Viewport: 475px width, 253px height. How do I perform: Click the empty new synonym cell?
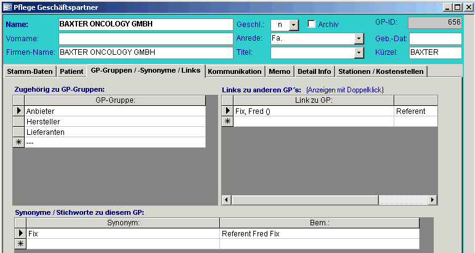[123, 244]
